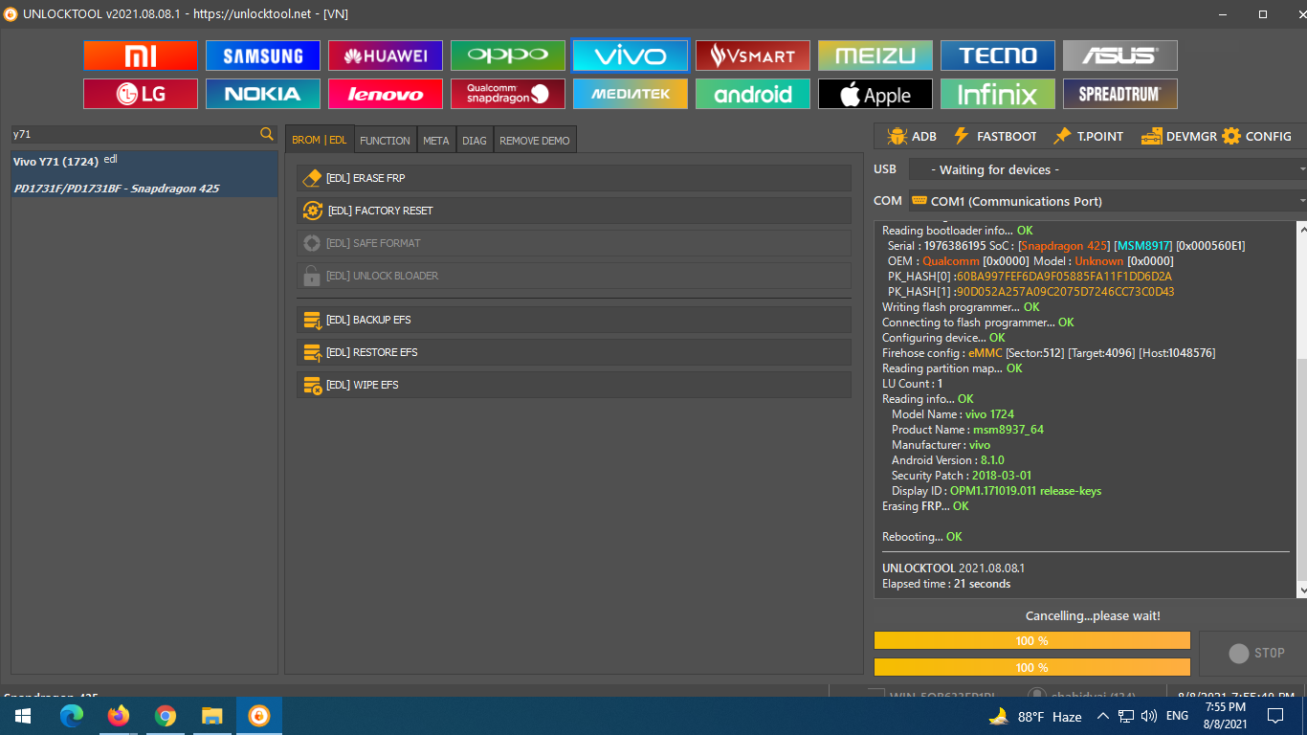Click the 'Erasing FRP... OK' log line

(x=925, y=506)
